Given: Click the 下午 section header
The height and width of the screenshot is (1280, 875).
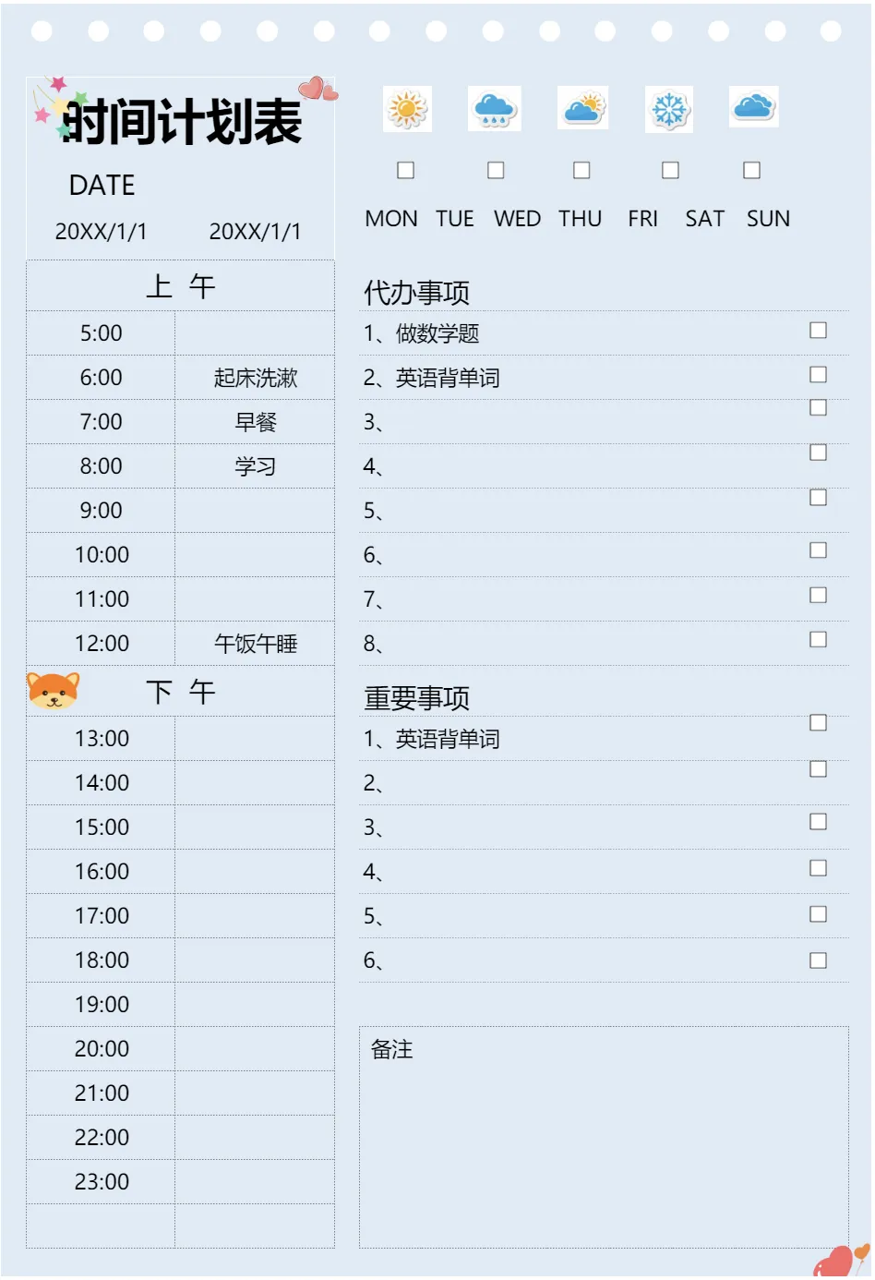Looking at the screenshot, I should [x=180, y=692].
